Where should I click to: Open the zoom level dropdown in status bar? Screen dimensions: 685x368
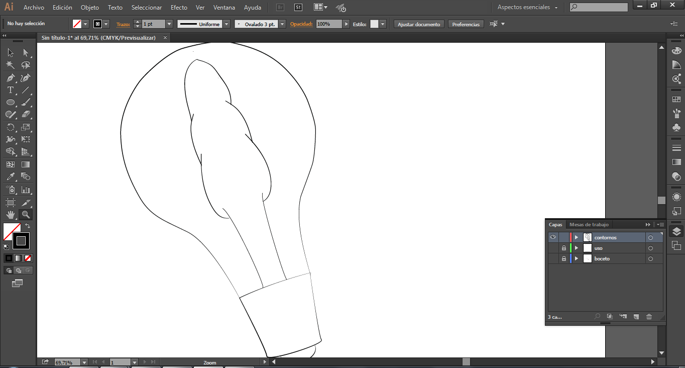click(x=84, y=362)
